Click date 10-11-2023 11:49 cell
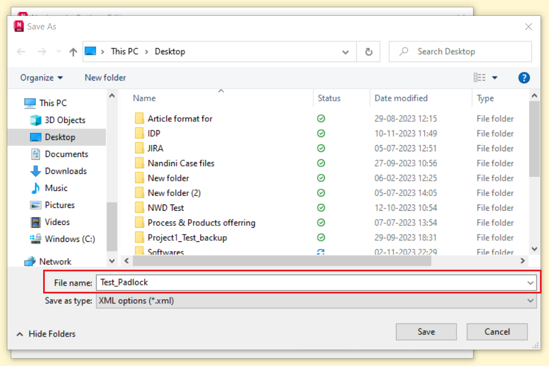 pyautogui.click(x=406, y=134)
